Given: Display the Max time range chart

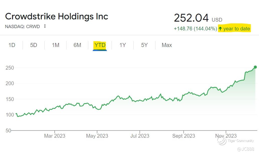Looking at the screenshot, I should (x=167, y=45).
